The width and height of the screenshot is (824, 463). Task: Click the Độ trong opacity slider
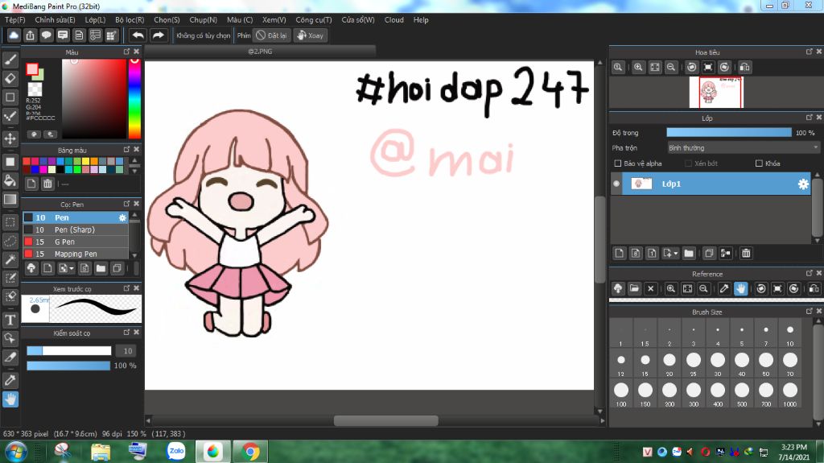728,133
